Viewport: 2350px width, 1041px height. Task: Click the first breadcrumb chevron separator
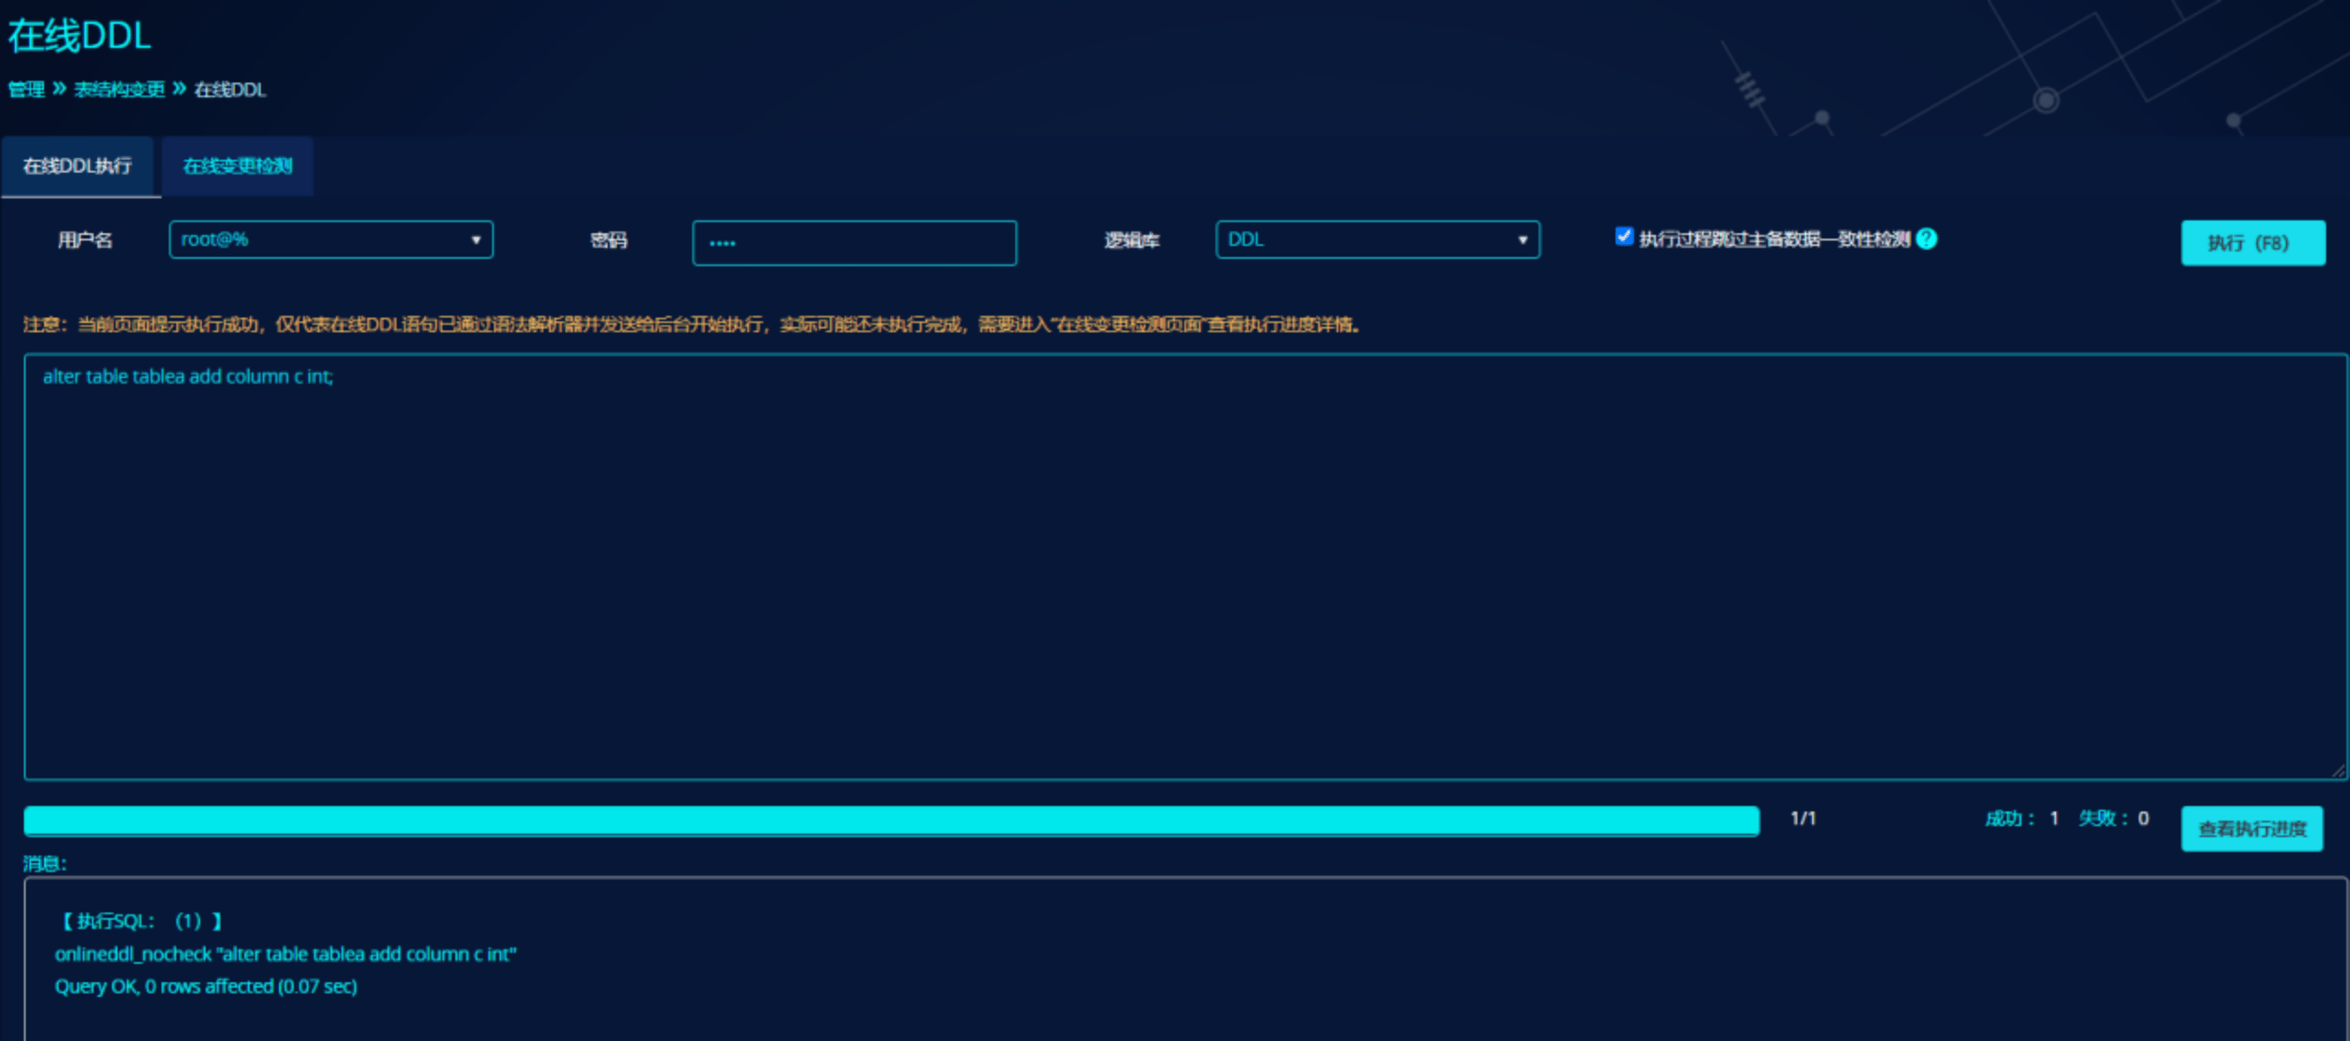click(60, 88)
